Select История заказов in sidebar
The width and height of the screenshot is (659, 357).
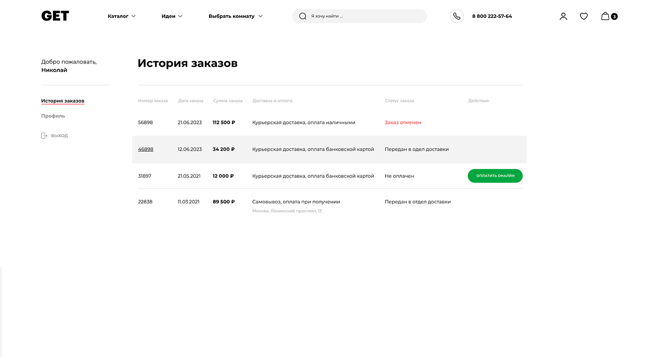pyautogui.click(x=63, y=101)
